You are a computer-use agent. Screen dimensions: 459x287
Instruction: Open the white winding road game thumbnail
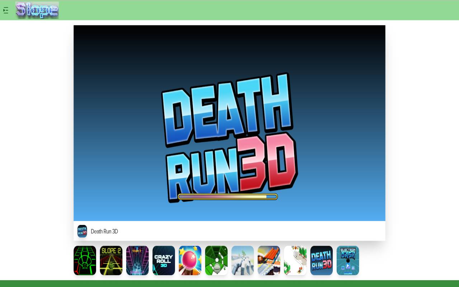(x=295, y=260)
